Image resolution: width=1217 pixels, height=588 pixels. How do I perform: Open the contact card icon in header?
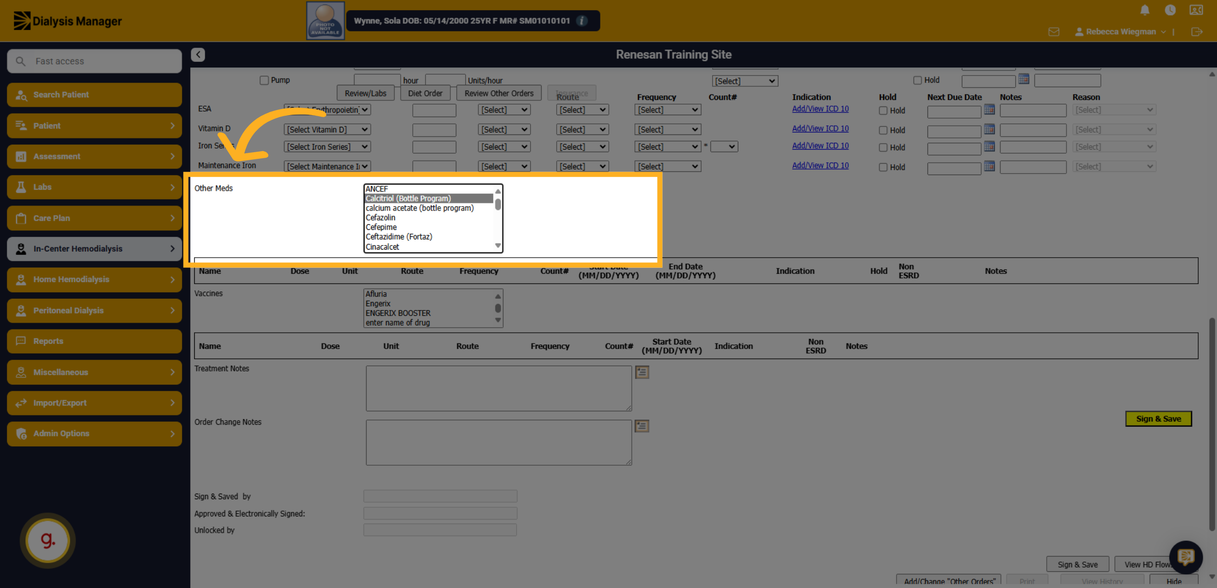pos(1196,10)
